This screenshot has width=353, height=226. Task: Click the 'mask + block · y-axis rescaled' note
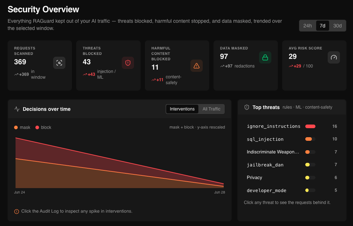point(197,127)
